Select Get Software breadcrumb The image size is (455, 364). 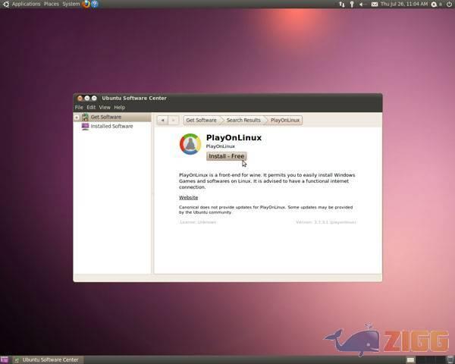point(202,120)
